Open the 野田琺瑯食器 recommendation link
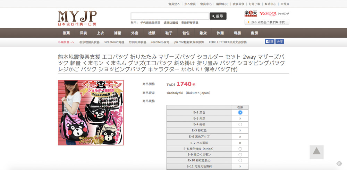347x170 pixels. coord(138,42)
